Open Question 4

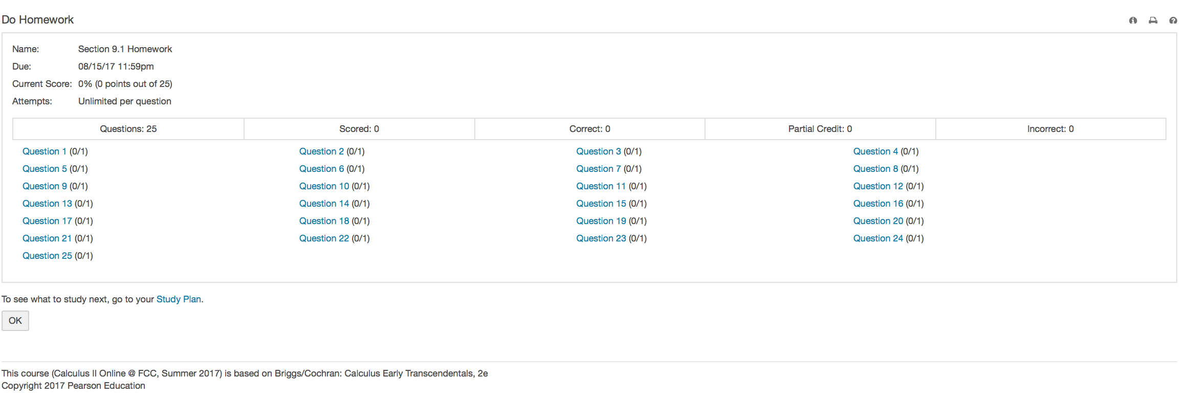(875, 151)
